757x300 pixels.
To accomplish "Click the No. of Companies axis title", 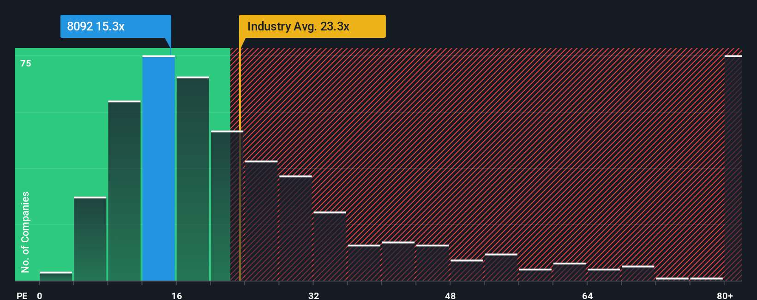I will pyautogui.click(x=25, y=232).
